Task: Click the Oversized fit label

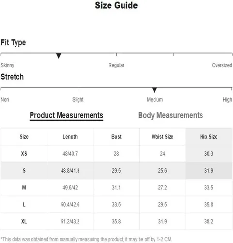Action: [222, 65]
